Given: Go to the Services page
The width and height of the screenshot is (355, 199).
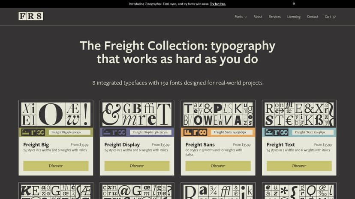Looking at the screenshot, I should pyautogui.click(x=275, y=17).
